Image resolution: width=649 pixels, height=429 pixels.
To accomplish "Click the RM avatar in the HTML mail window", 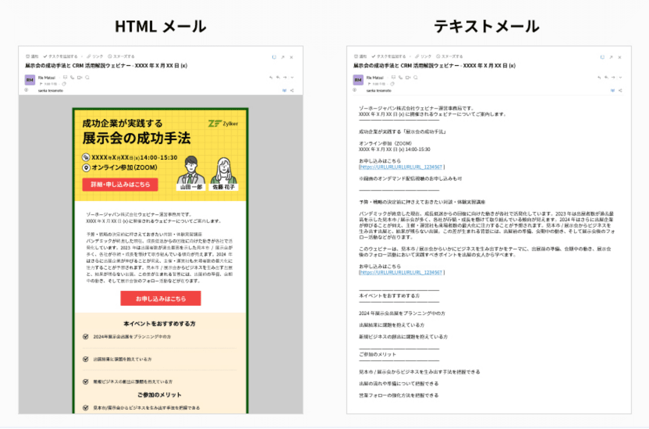I will coord(30,80).
